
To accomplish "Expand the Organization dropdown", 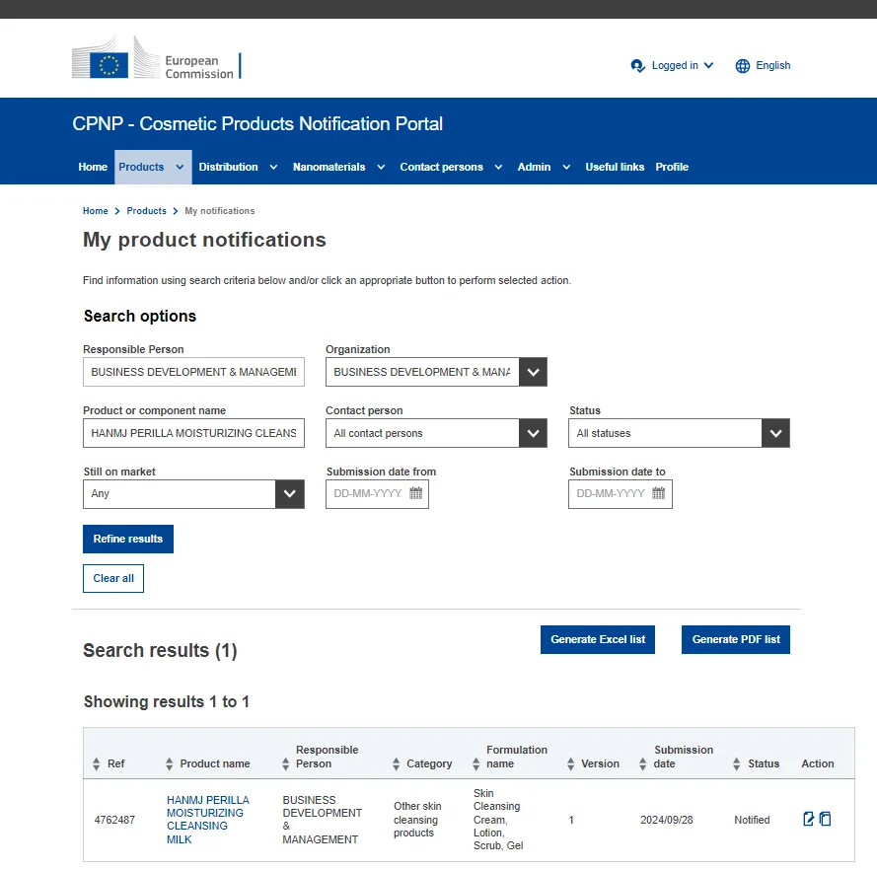I will point(533,372).
